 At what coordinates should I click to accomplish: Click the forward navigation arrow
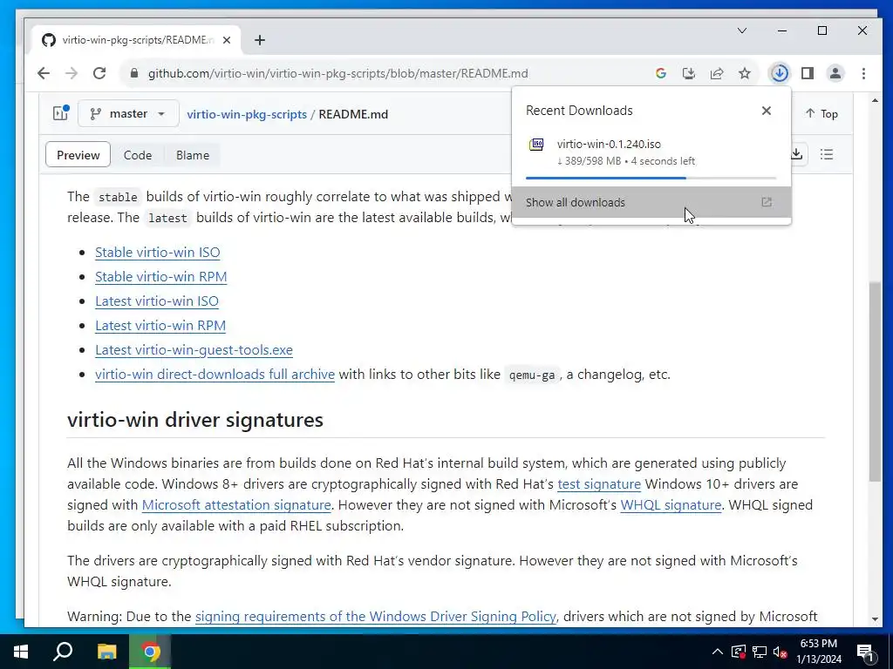click(72, 73)
